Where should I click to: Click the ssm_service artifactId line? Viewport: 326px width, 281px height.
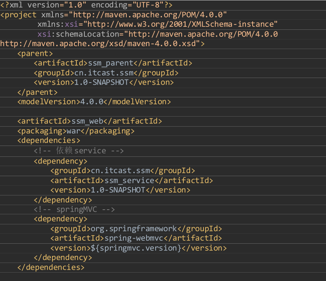click(x=132, y=181)
